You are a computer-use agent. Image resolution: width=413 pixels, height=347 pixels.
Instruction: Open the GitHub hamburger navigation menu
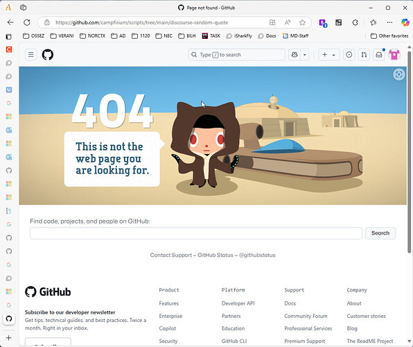click(x=30, y=55)
